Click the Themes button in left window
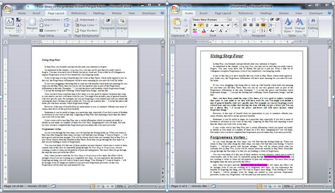Viewport: 335px width, 193px height. tap(9, 25)
